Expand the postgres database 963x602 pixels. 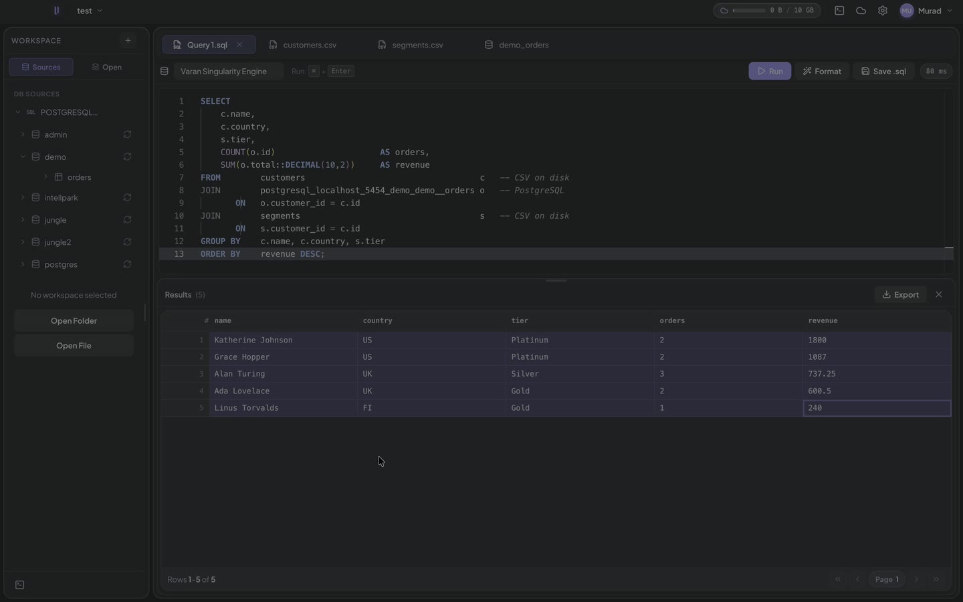coord(23,264)
